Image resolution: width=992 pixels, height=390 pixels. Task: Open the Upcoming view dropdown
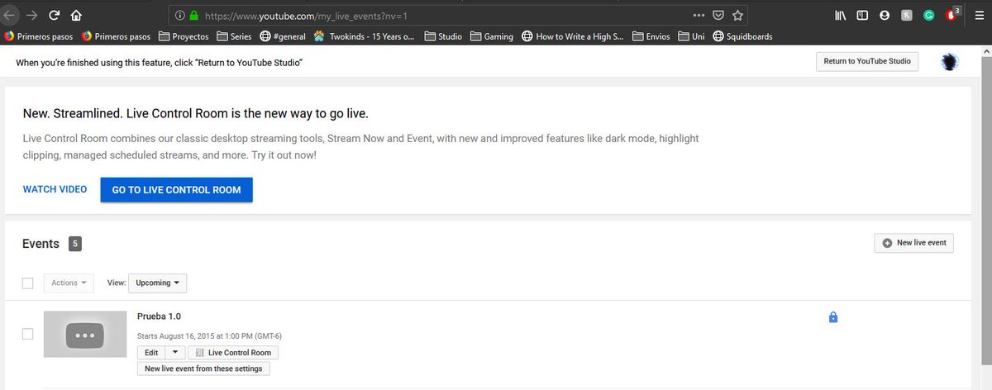[x=158, y=283]
